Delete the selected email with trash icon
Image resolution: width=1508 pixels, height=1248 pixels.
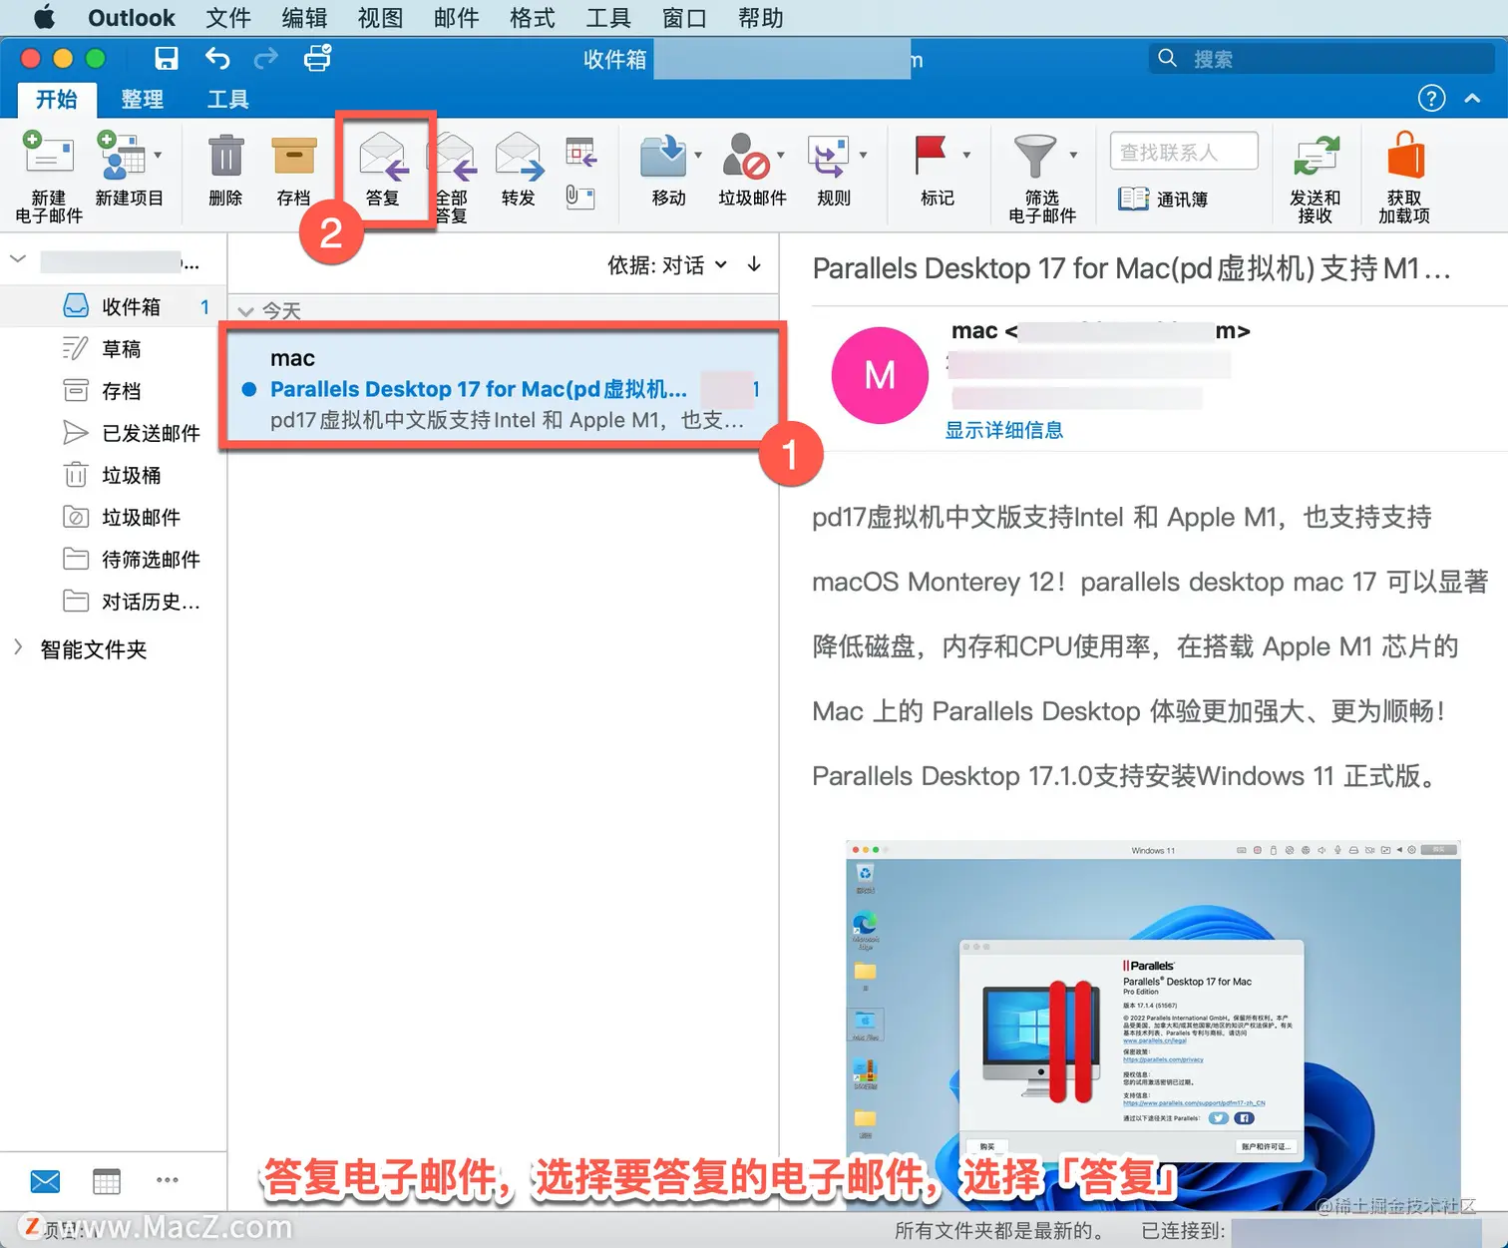tap(226, 155)
